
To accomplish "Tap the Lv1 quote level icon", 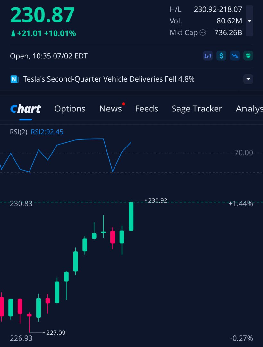I will (x=208, y=56).
